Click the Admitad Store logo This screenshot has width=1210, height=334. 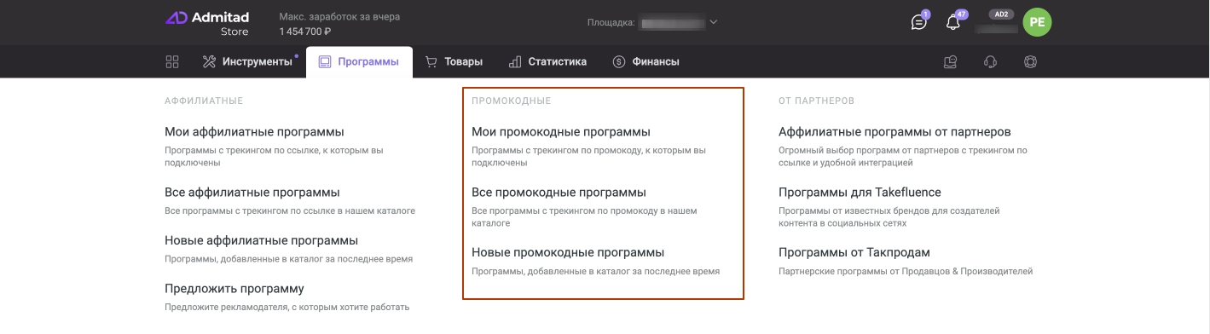[x=207, y=23]
